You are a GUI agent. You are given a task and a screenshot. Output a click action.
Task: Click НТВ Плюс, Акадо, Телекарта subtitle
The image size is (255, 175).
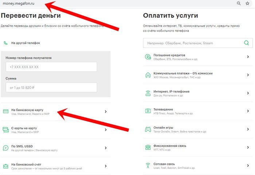pos(173,113)
